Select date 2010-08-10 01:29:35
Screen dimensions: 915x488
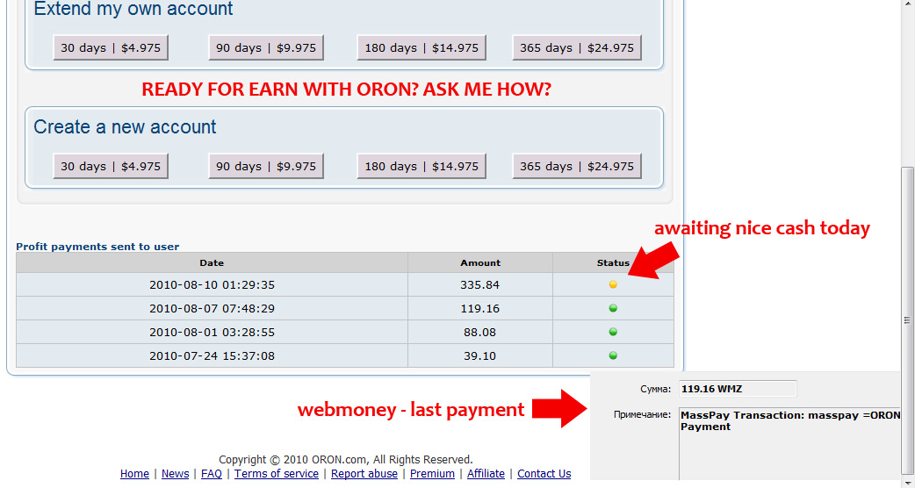(x=212, y=285)
